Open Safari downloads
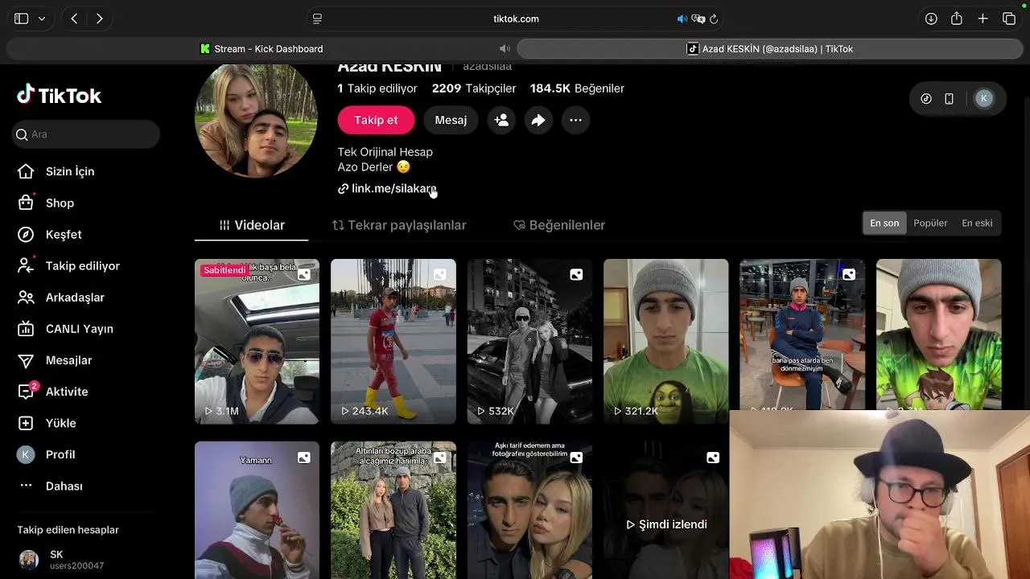 931,18
